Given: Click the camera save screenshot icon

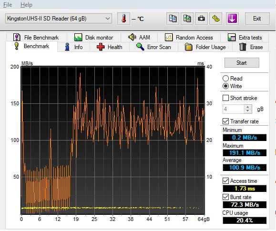Looking at the screenshot, I should point(201,19).
